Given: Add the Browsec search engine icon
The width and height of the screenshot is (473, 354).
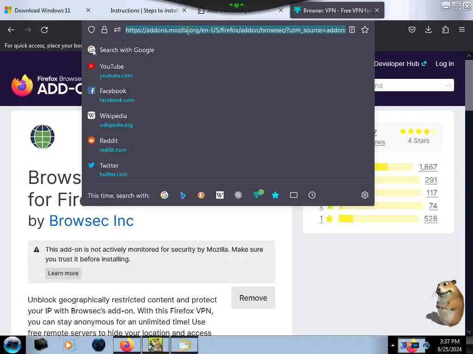Looking at the screenshot, I should [258, 194].
